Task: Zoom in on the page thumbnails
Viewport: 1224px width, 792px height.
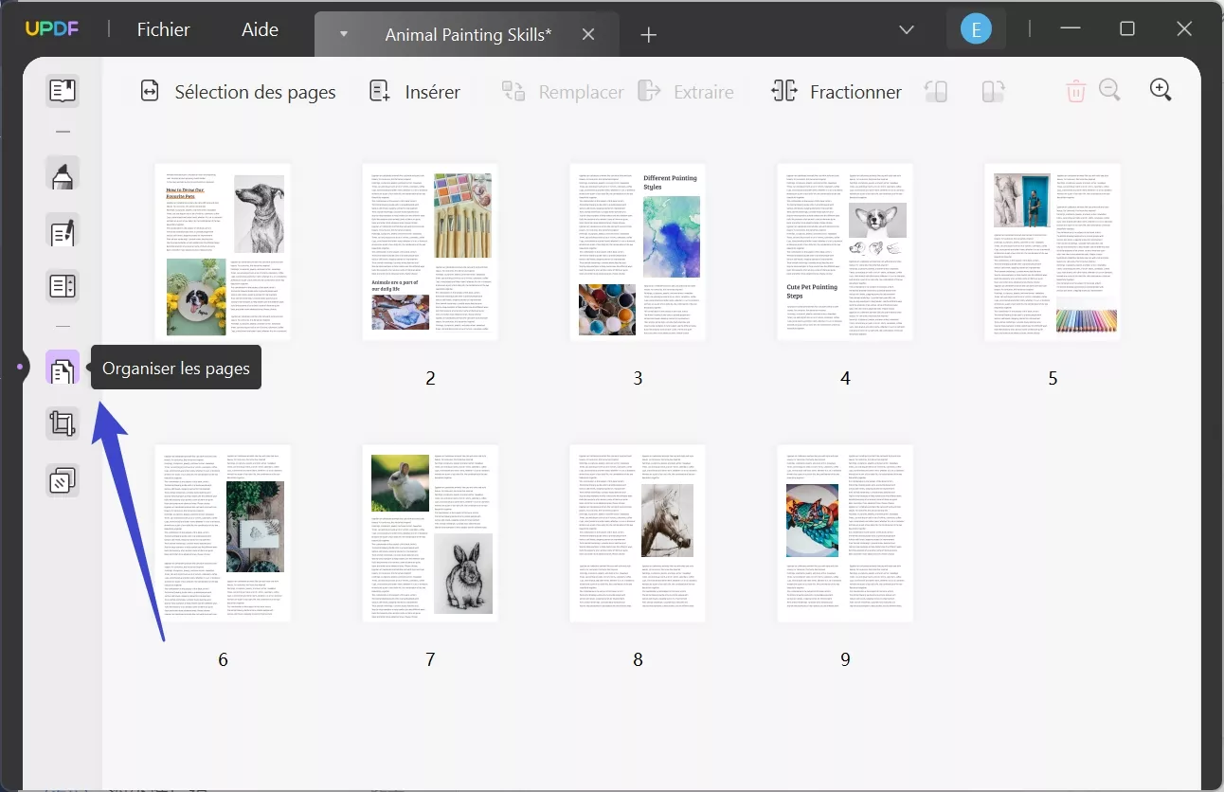Action: coord(1161,90)
